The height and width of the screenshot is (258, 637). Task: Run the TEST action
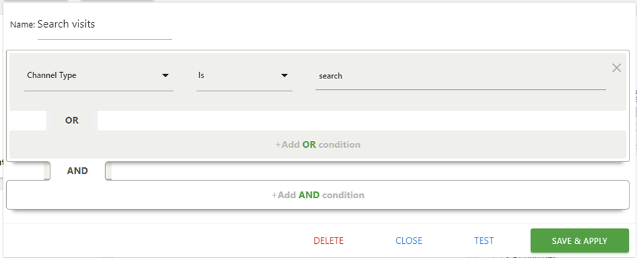[484, 240]
